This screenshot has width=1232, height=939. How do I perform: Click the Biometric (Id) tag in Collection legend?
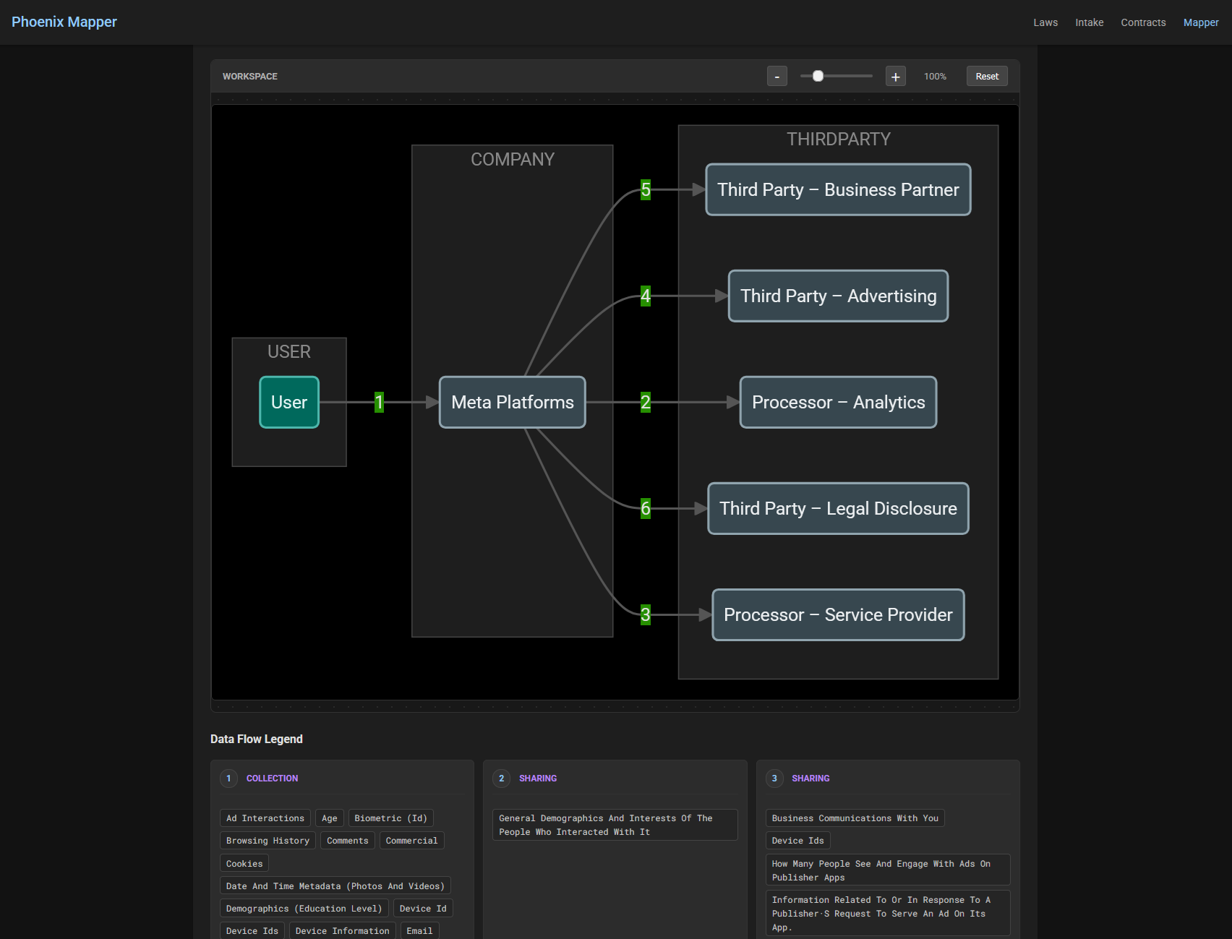[x=390, y=818]
